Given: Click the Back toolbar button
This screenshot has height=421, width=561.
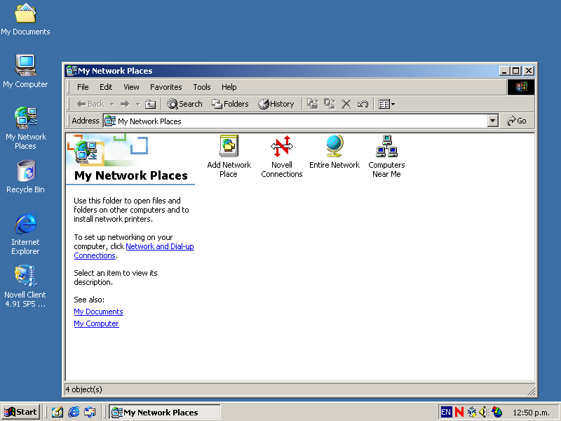Looking at the screenshot, I should point(90,104).
